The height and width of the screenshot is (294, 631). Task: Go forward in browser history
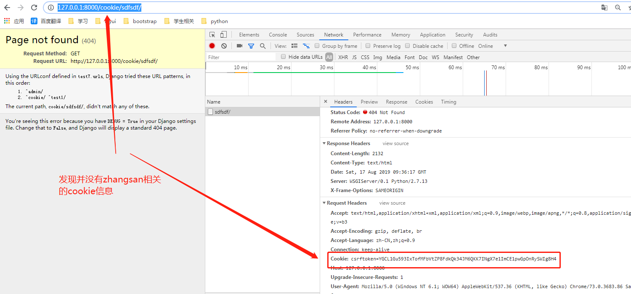[21, 8]
